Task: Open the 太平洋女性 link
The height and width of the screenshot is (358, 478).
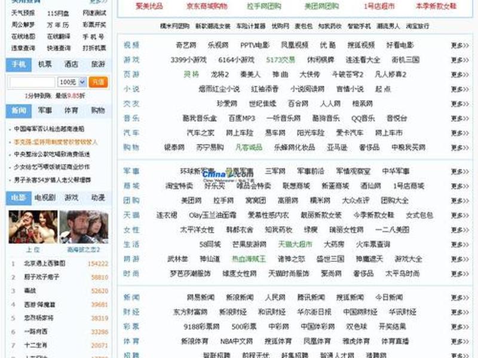Action: (x=197, y=230)
